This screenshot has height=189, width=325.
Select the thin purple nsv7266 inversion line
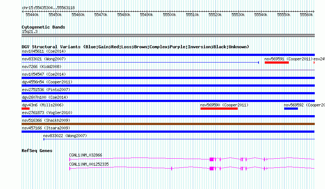click(168, 70)
